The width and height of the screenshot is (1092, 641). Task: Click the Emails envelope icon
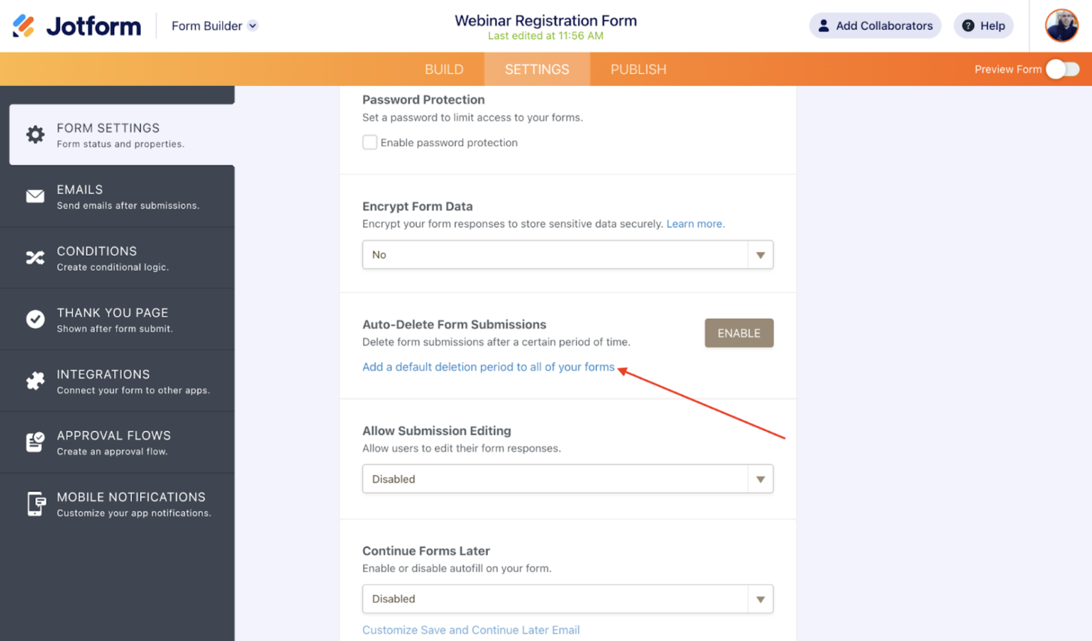pos(35,196)
